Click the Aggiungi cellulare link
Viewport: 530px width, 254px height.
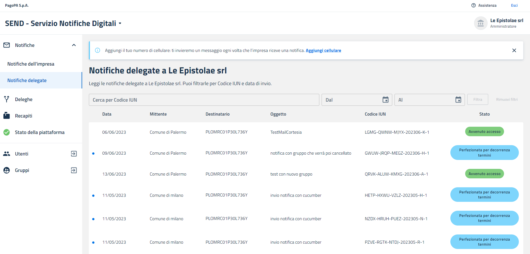pyautogui.click(x=323, y=51)
